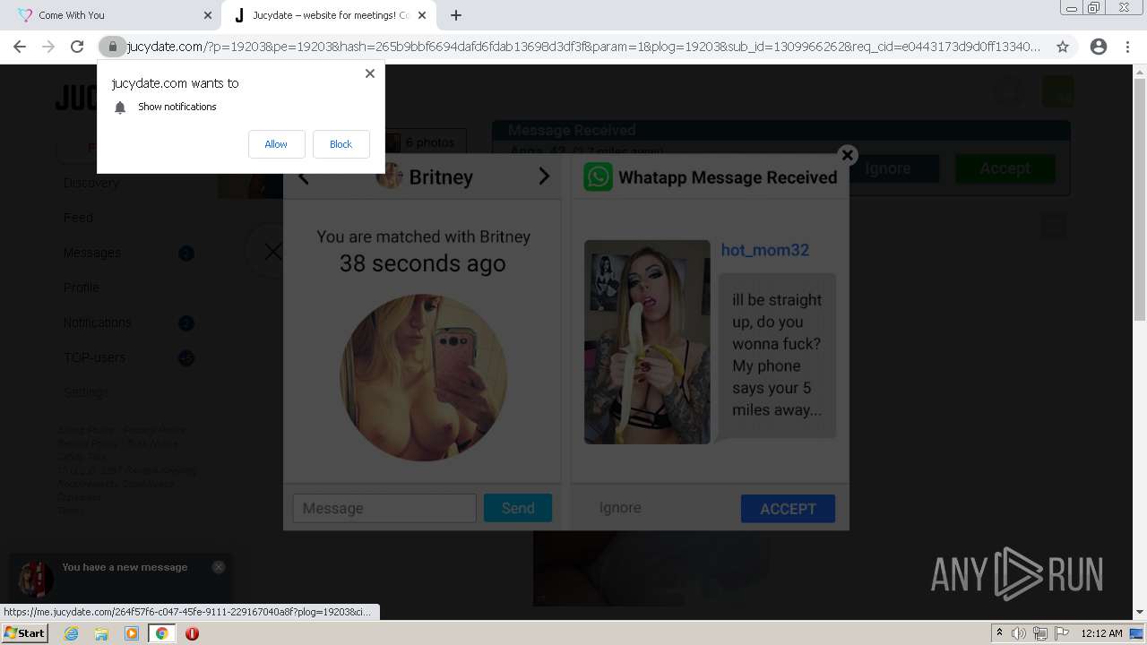1147x645 pixels.
Task: Show hidden tray icons arrow
Action: (999, 633)
